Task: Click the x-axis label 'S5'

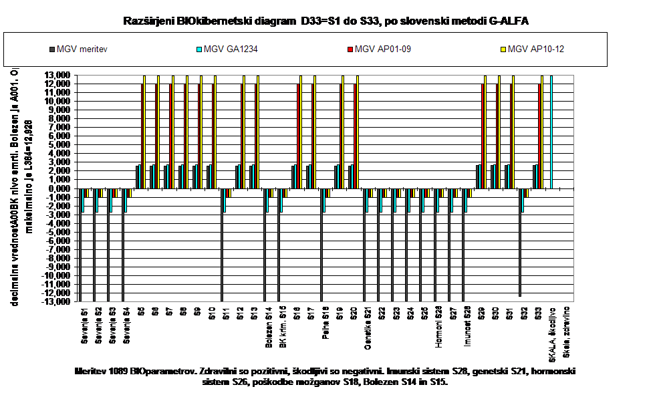Action: click(141, 311)
